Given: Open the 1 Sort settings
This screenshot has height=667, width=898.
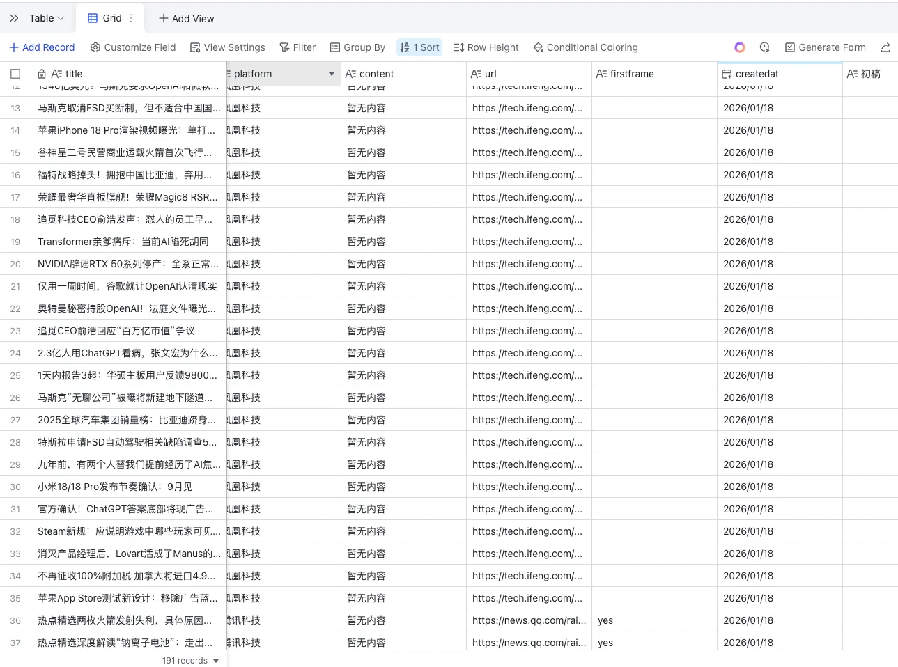Looking at the screenshot, I should [x=419, y=47].
